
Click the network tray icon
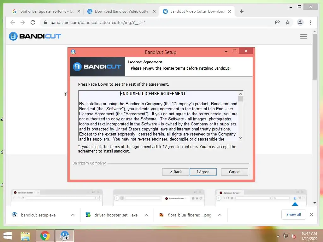[x=286, y=236]
